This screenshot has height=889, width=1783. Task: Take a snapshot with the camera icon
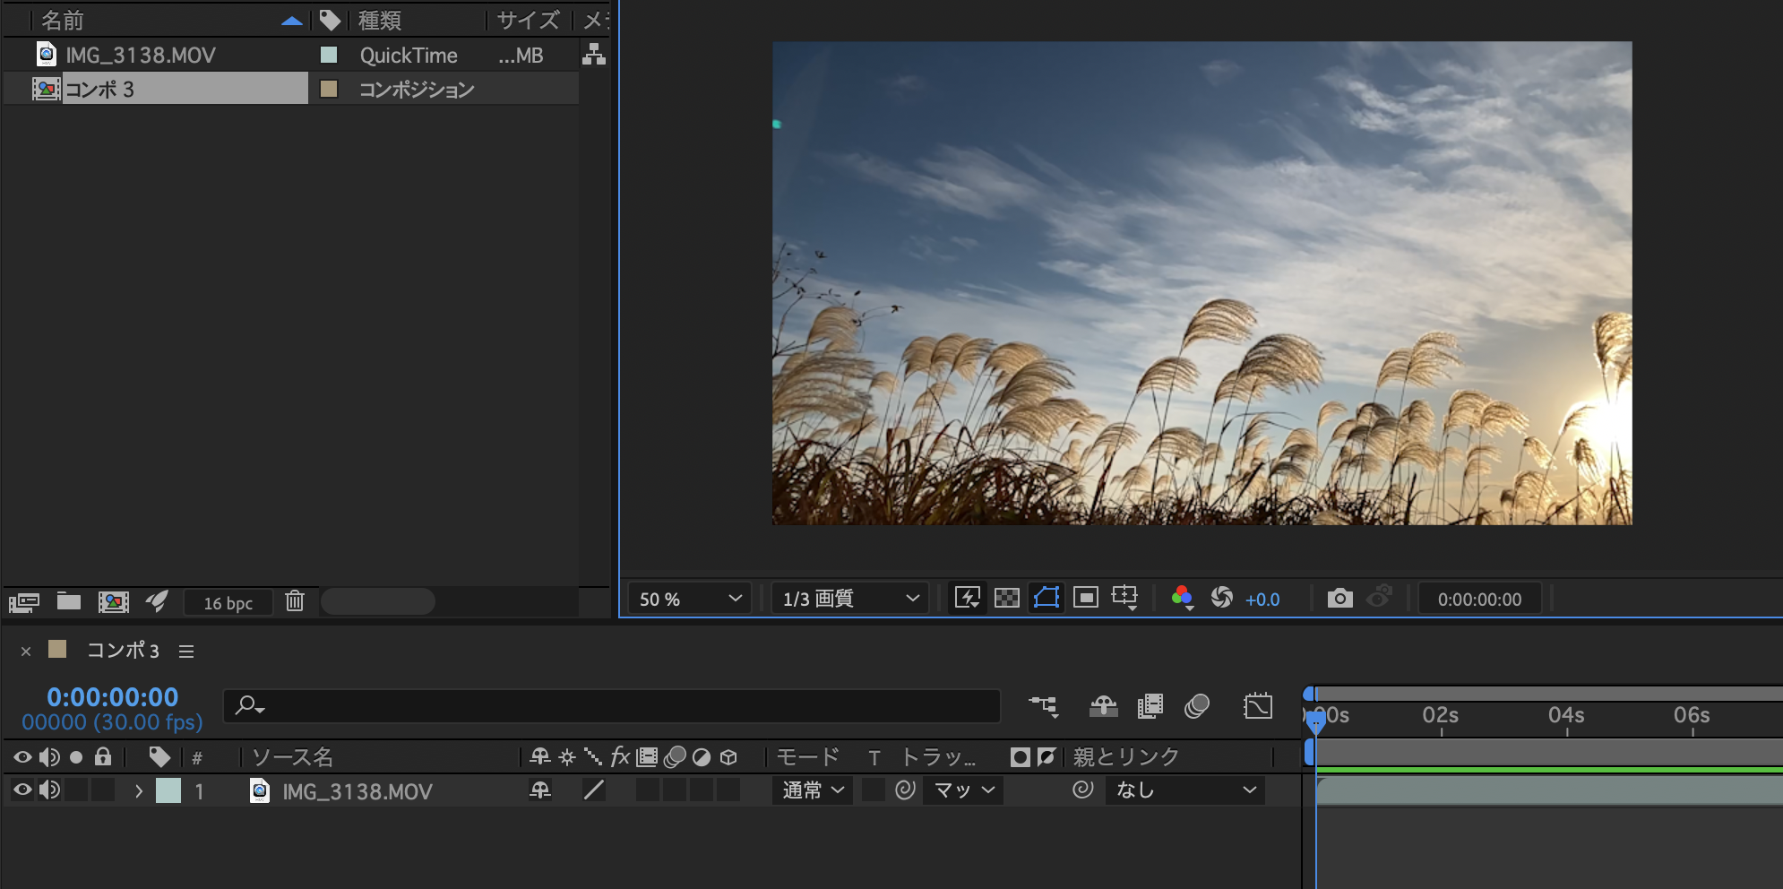pyautogui.click(x=1340, y=599)
